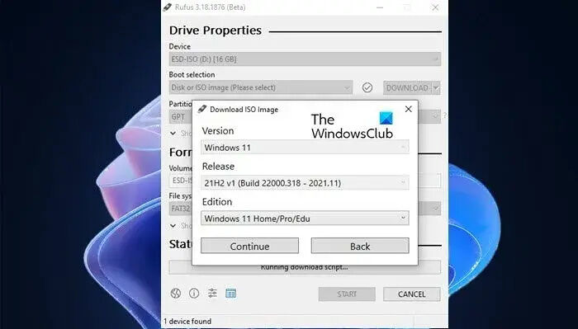578x329 pixels.
Task: Expand the DOWNLOAD button split arrow
Action: [x=436, y=88]
